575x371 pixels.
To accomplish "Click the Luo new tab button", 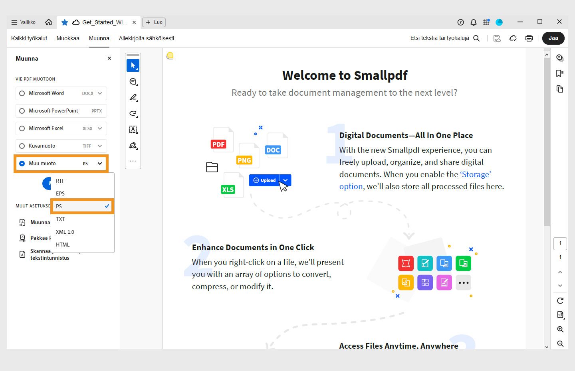I will click(154, 22).
